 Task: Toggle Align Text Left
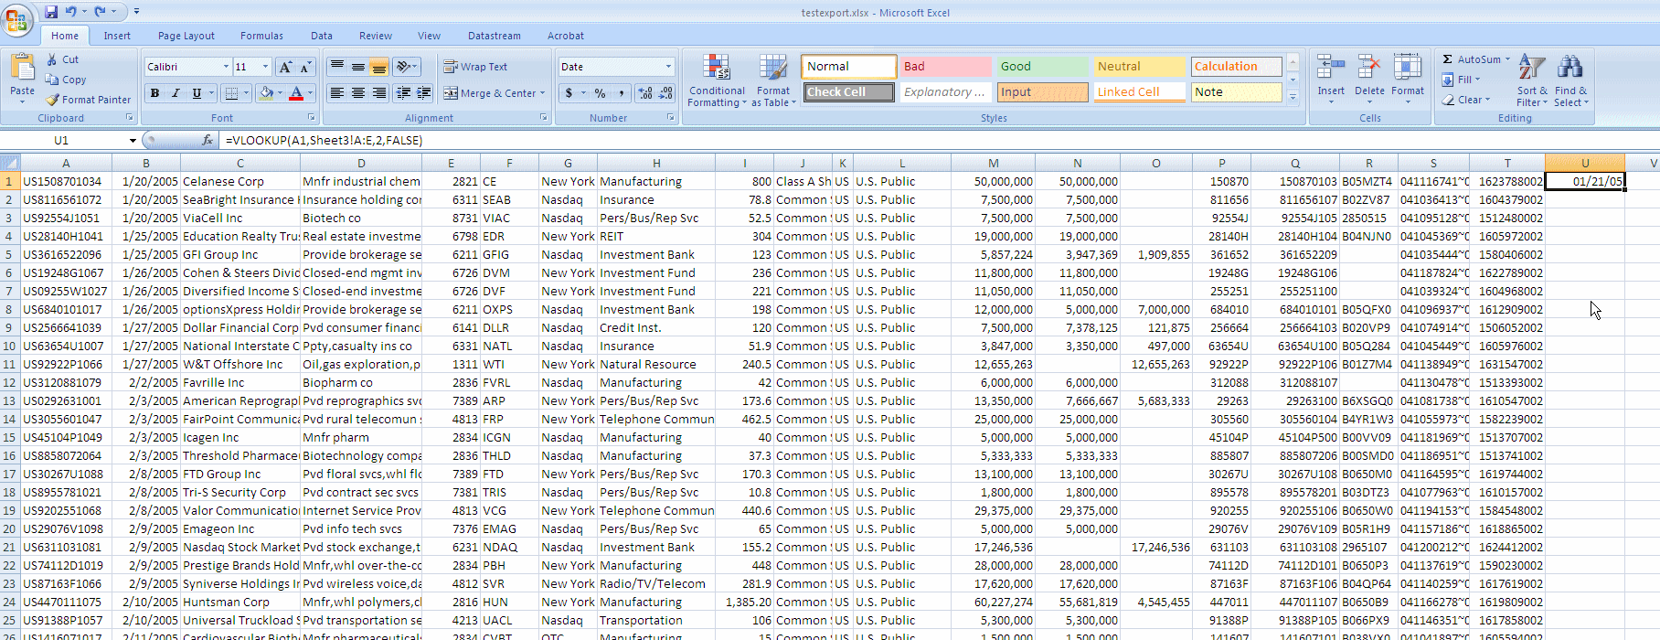coord(337,93)
